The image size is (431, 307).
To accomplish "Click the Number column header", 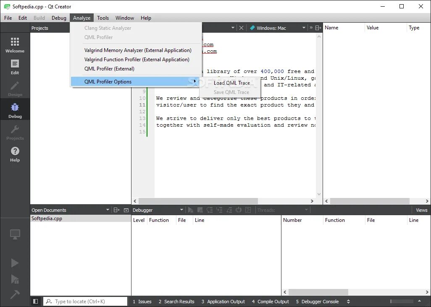I will (302, 220).
